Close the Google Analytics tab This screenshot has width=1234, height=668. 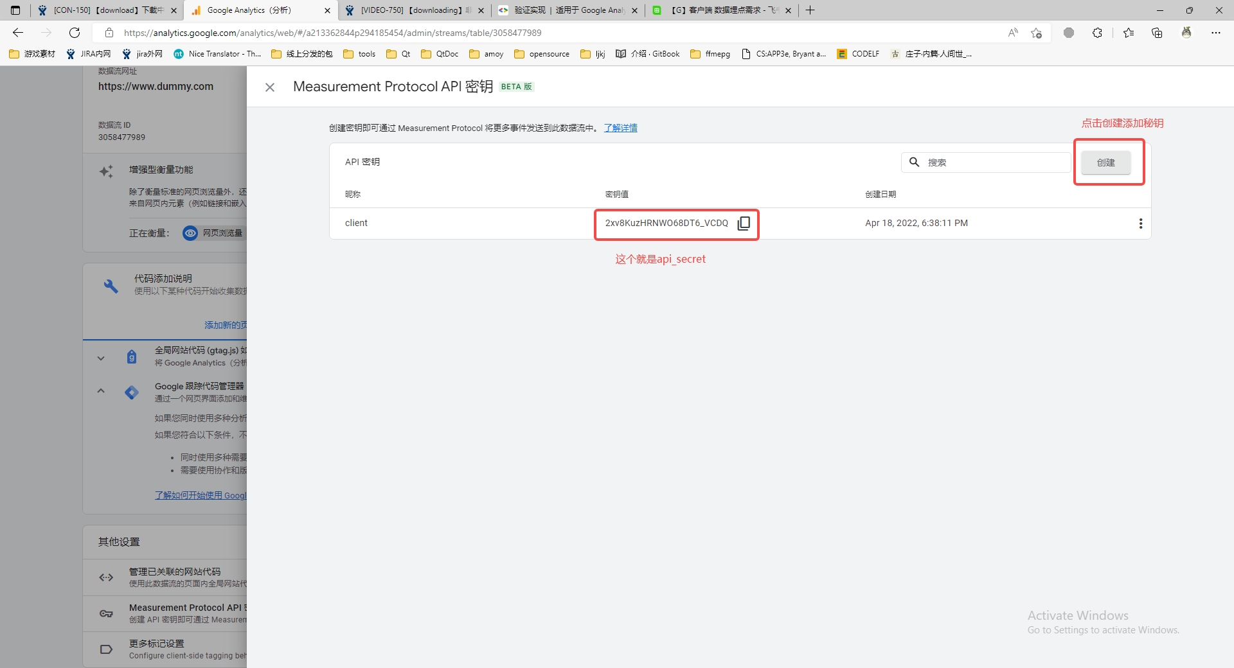pyautogui.click(x=327, y=10)
